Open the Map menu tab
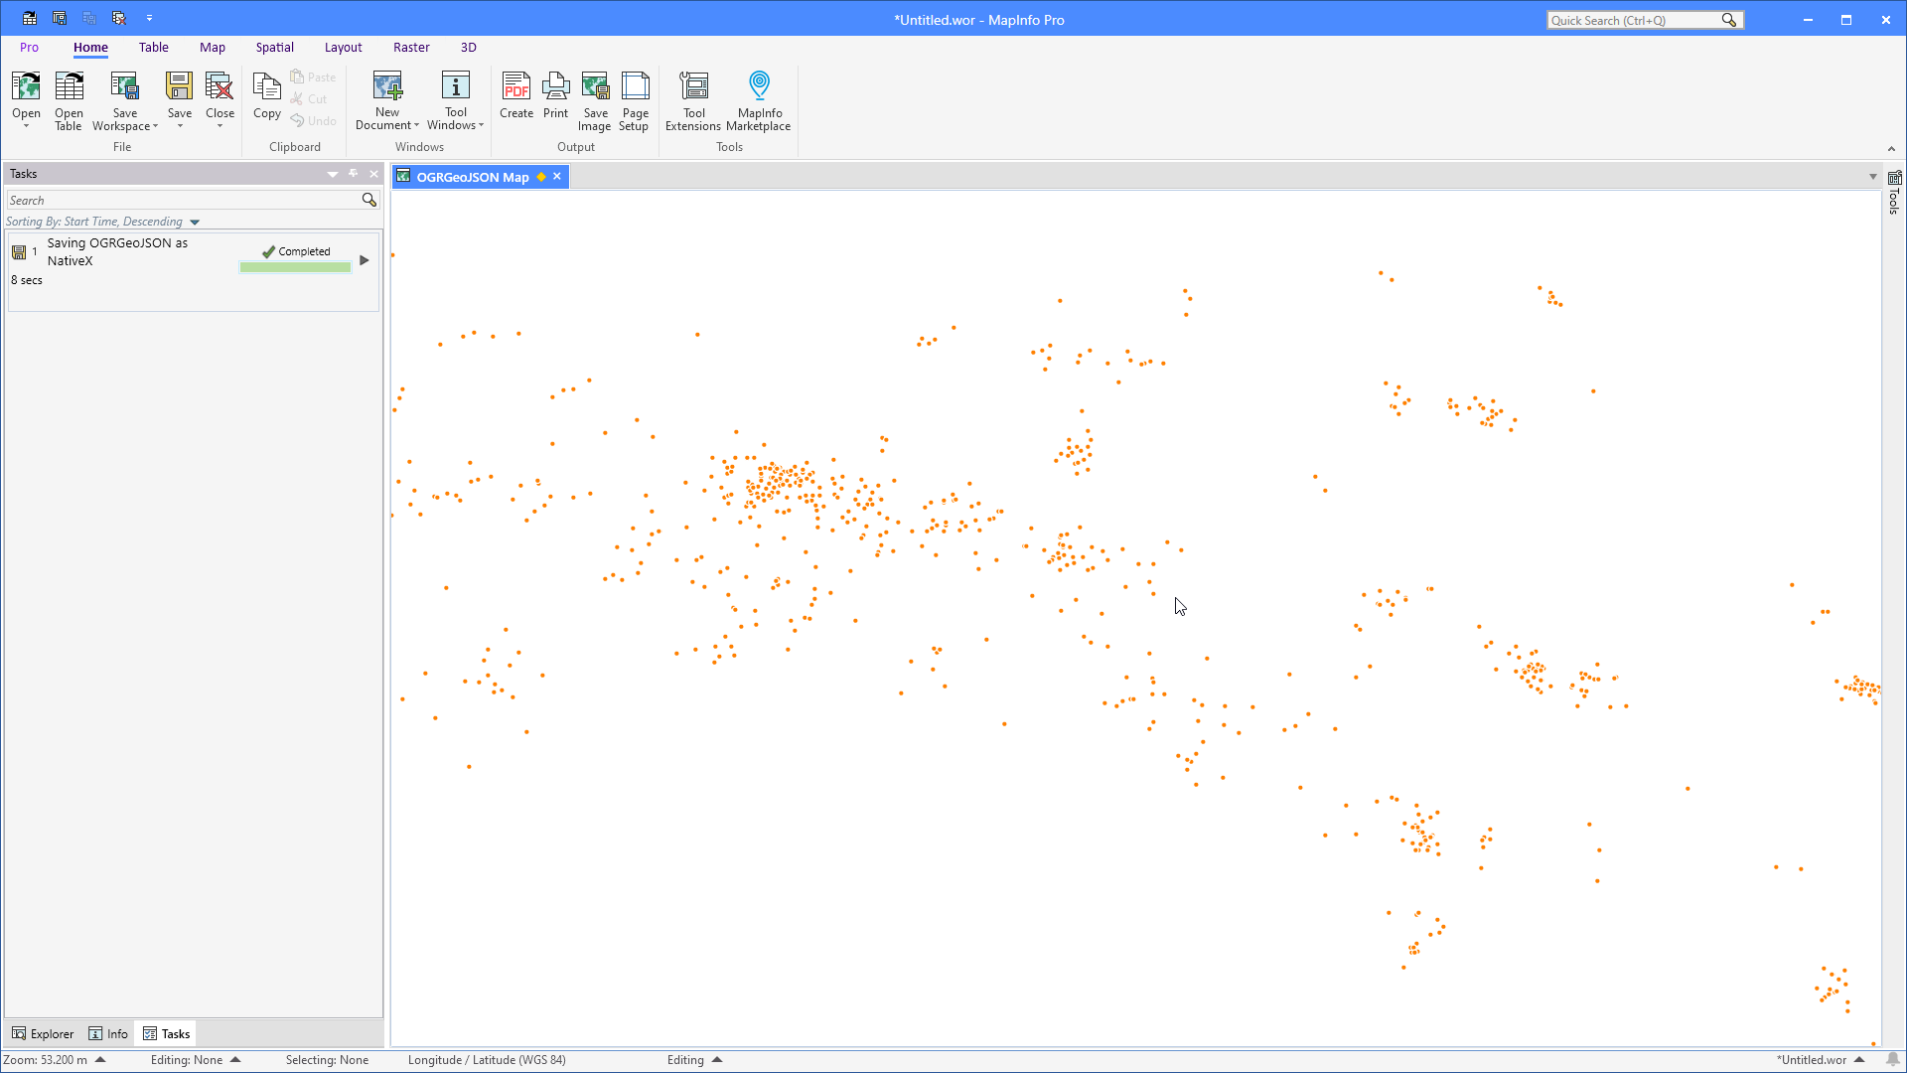Viewport: 1907px width, 1073px height. click(213, 47)
